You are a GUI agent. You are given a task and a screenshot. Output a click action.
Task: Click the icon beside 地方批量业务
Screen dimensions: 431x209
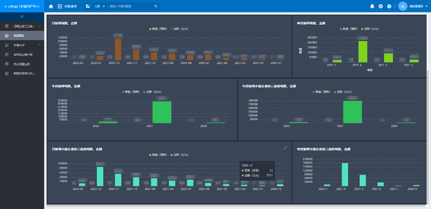[7, 64]
